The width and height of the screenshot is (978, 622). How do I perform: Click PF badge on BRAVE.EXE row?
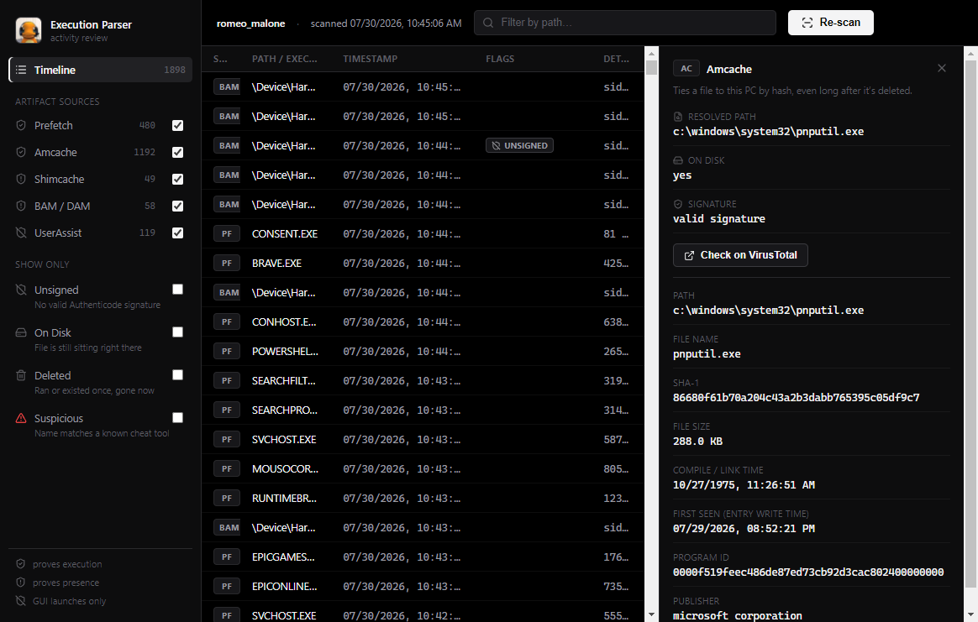226,263
